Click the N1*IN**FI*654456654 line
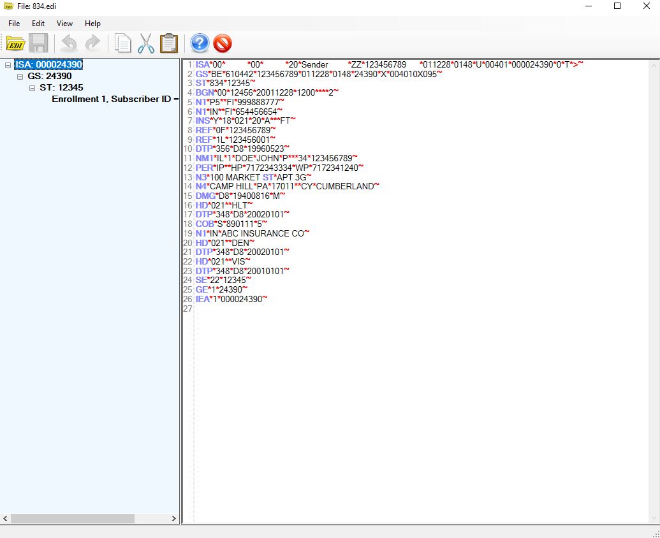 (238, 112)
